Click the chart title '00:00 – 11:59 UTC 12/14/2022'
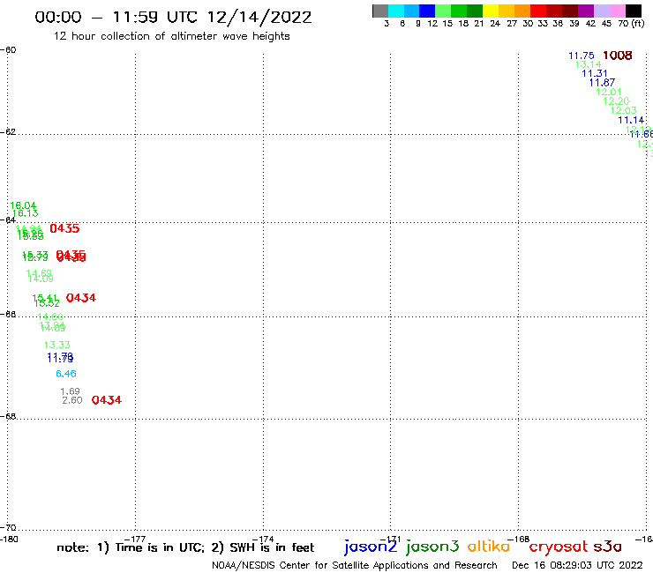 [x=173, y=17]
